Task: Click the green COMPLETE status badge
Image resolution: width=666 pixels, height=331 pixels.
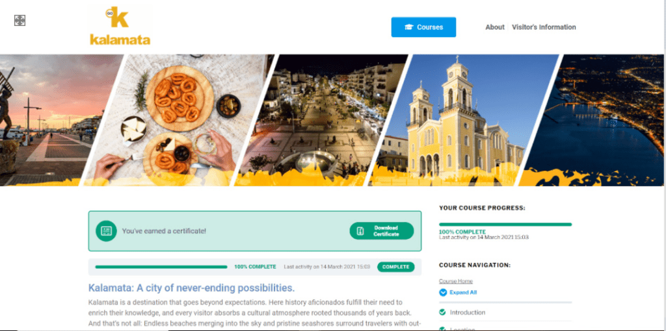Action: pyautogui.click(x=396, y=267)
